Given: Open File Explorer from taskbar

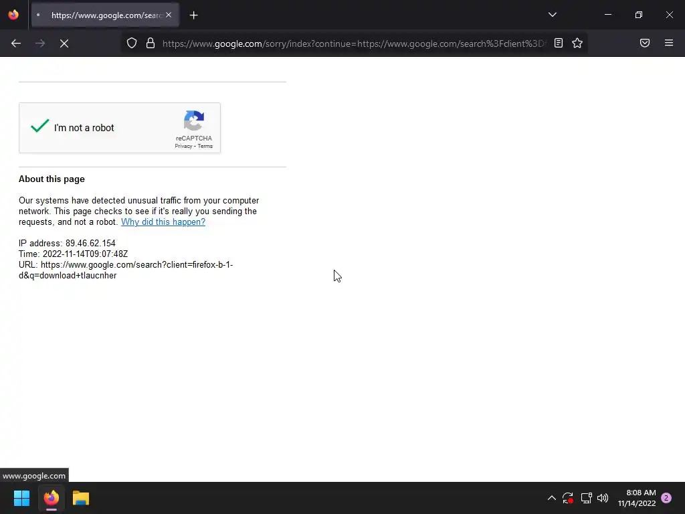Looking at the screenshot, I should (x=81, y=498).
